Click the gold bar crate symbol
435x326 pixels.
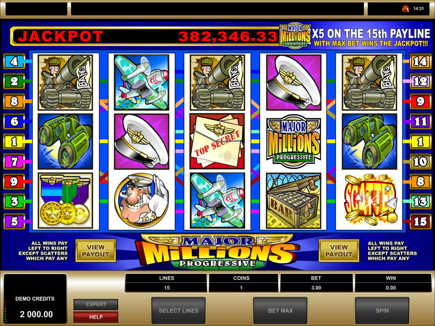[294, 200]
